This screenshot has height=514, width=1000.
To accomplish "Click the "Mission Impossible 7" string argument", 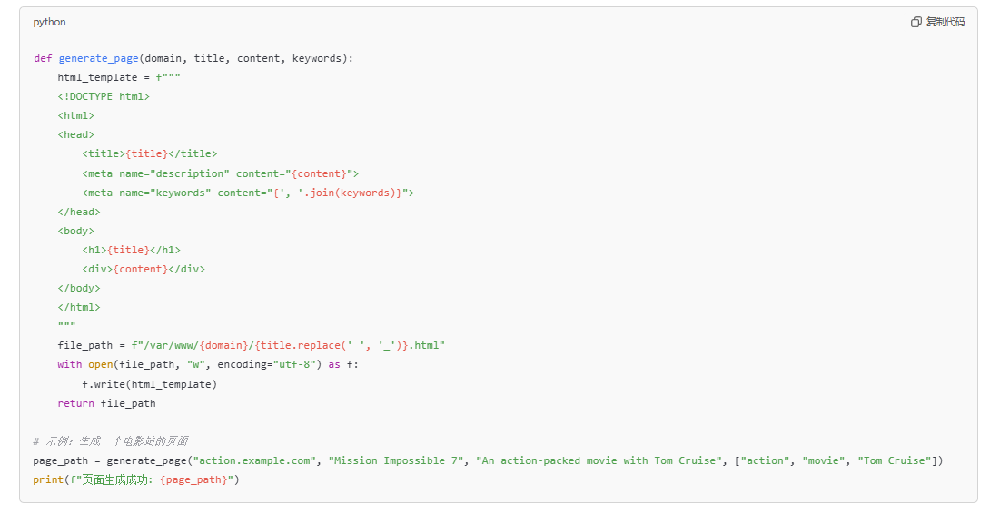I will coord(396,461).
